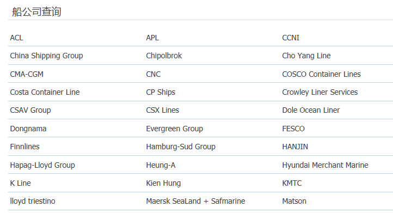The image size is (393, 213).
Task: Open Hyundai Merchant Marine link
Action: tap(325, 165)
